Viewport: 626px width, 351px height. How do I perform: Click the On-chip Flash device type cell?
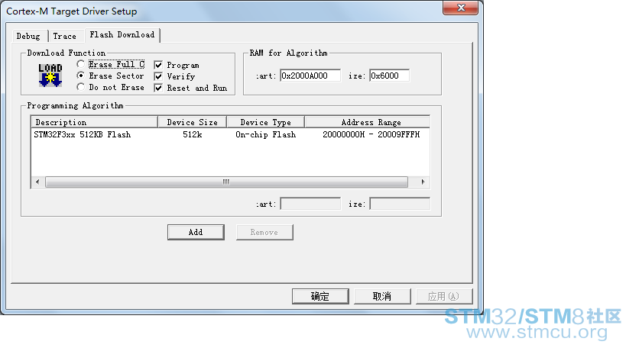[x=265, y=134]
